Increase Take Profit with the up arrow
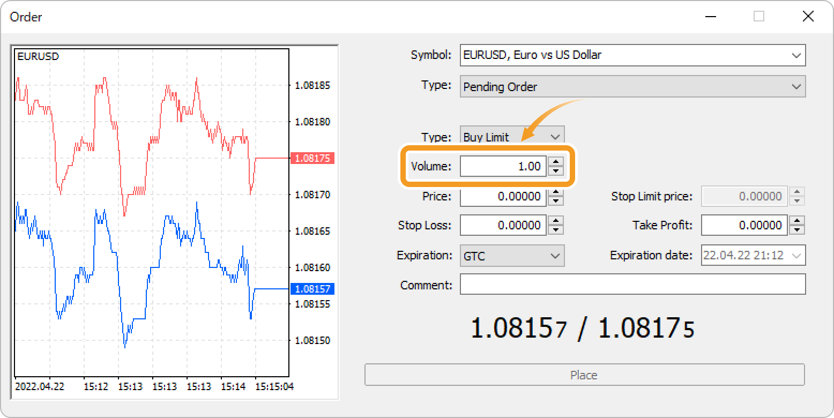This screenshot has width=834, height=418. coord(798,220)
